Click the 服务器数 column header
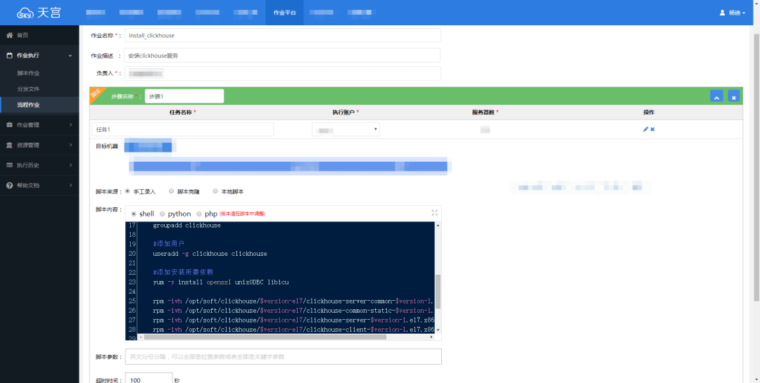The image size is (760, 383). [x=485, y=112]
